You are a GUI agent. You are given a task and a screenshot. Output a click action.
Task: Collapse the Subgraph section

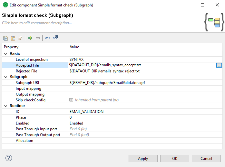click(5, 77)
